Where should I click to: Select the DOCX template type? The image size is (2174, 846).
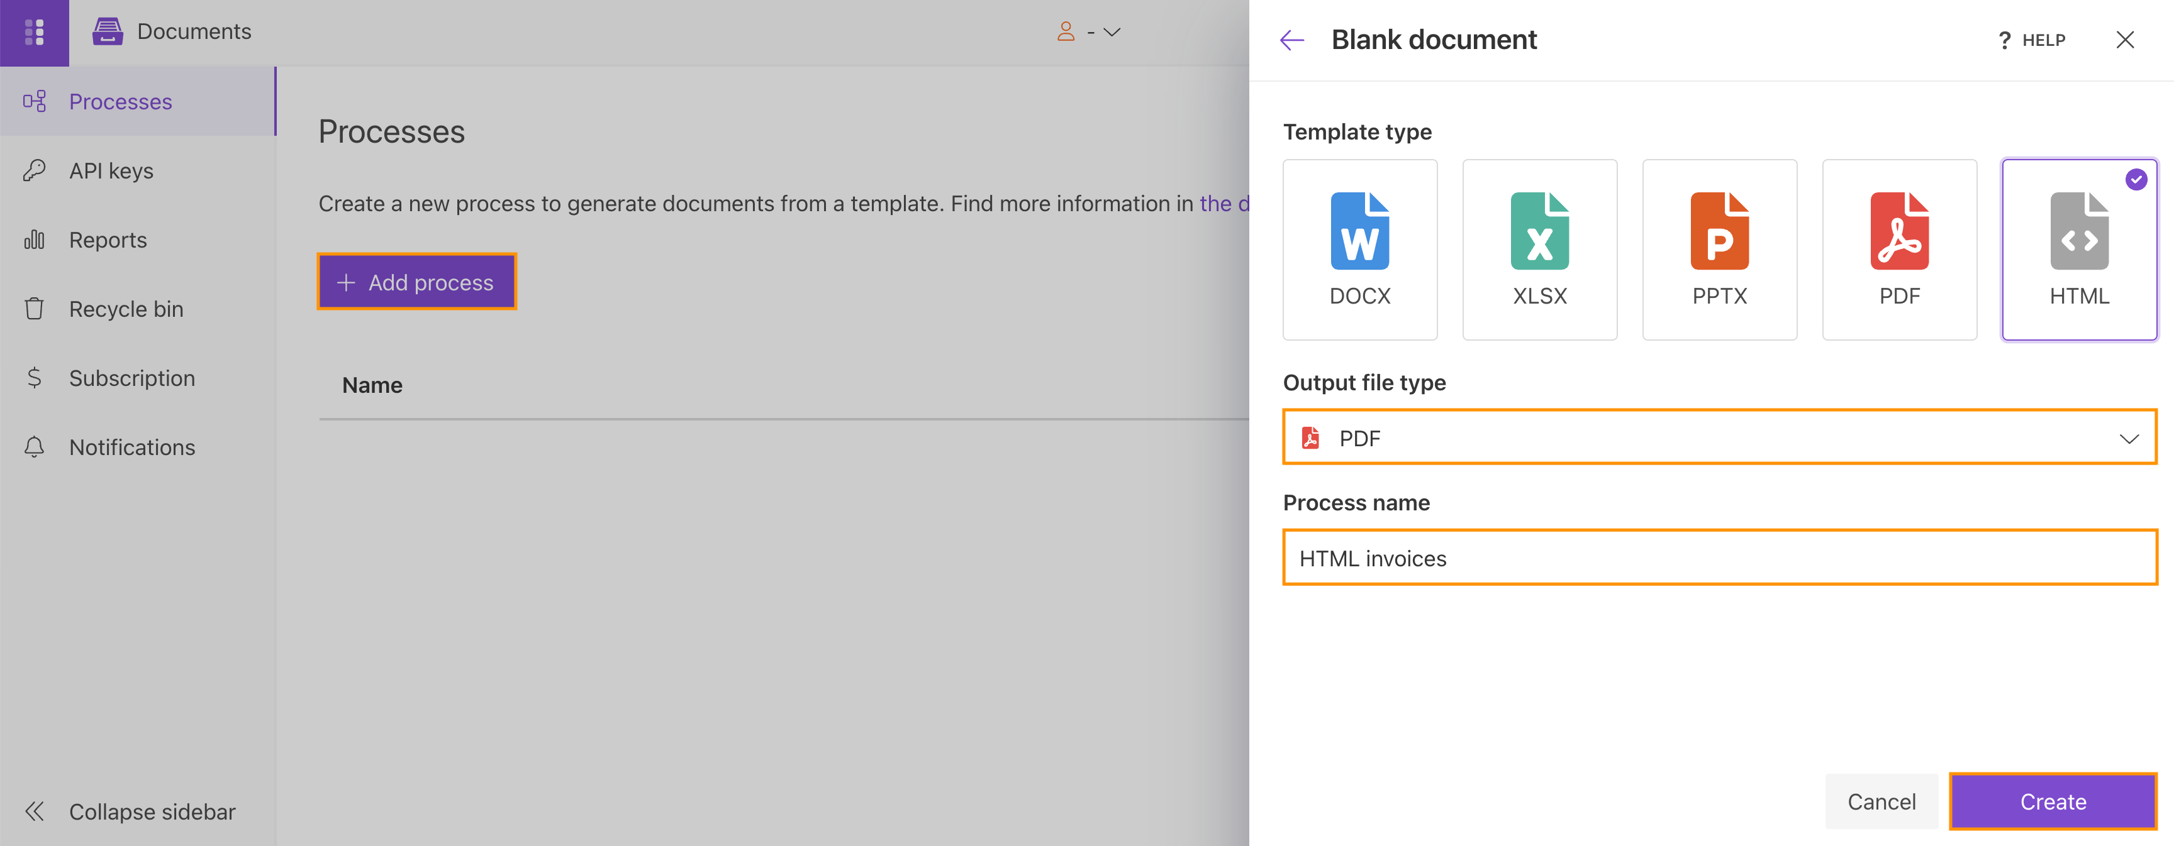pos(1359,250)
